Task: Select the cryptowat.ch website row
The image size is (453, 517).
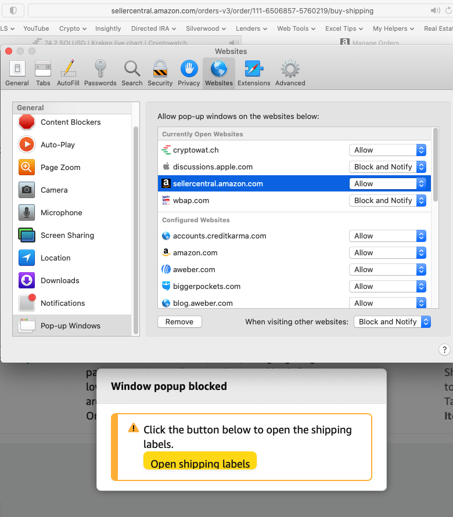Action: tap(294, 150)
